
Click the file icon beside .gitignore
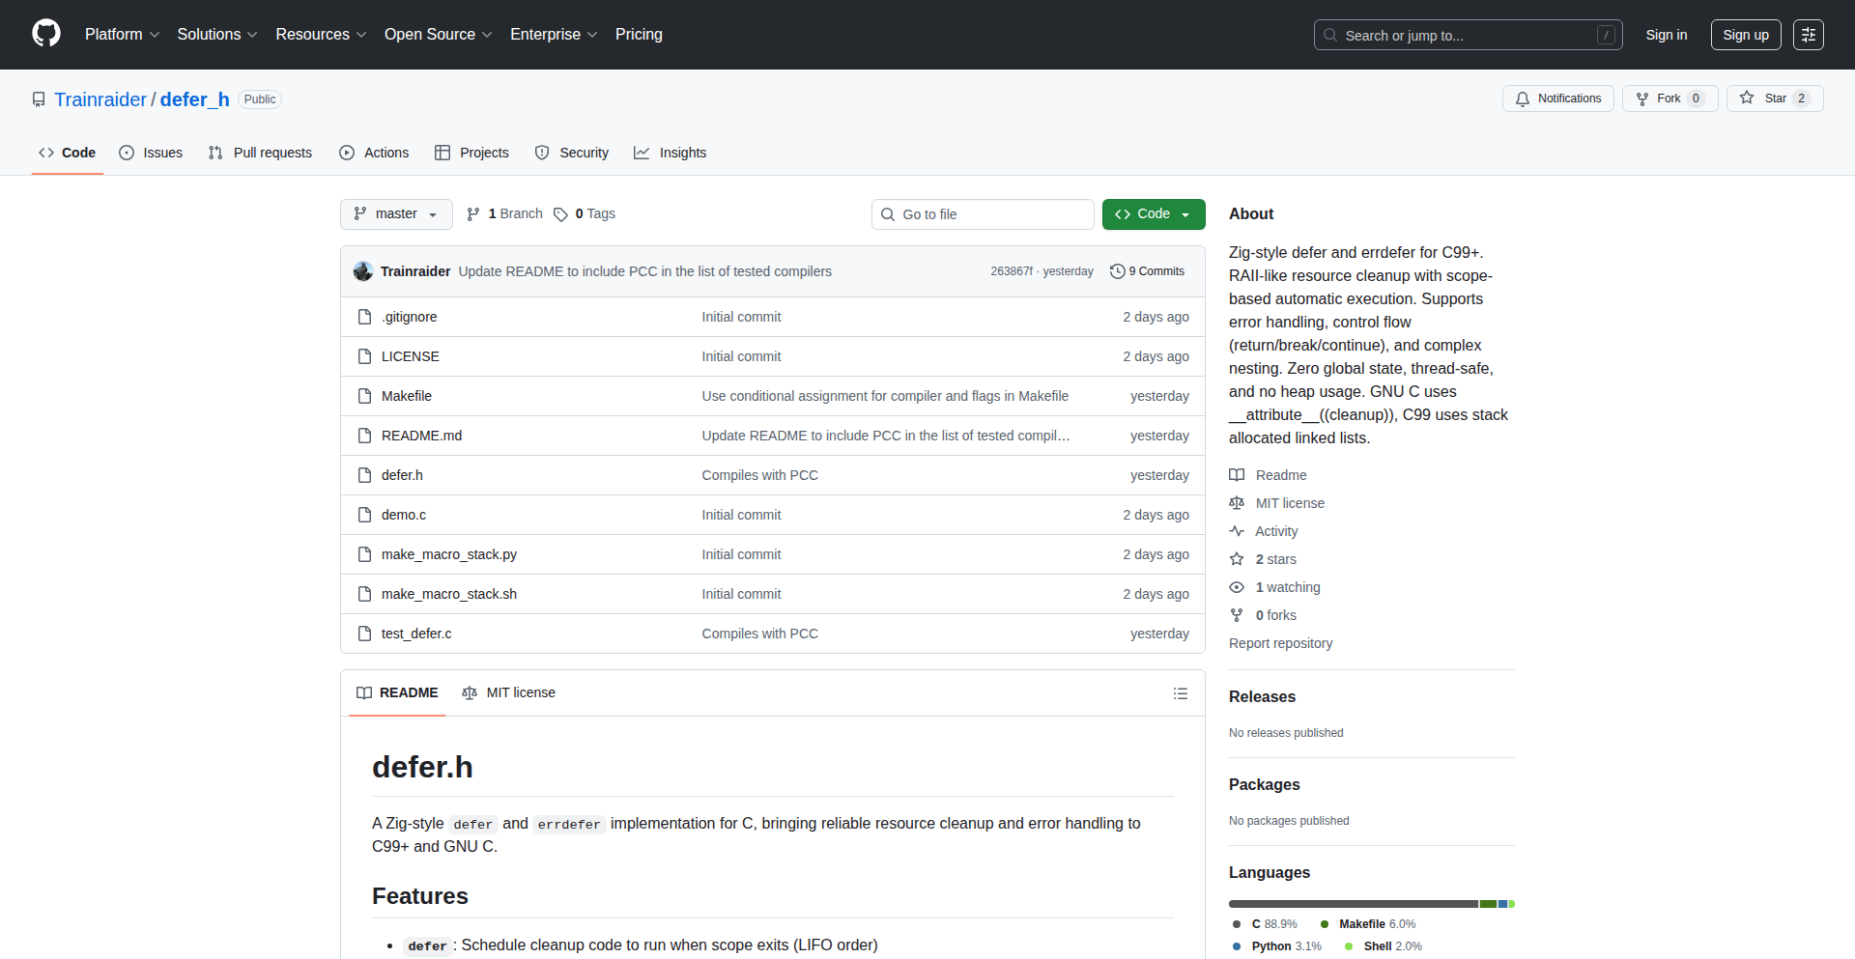pyautogui.click(x=364, y=317)
